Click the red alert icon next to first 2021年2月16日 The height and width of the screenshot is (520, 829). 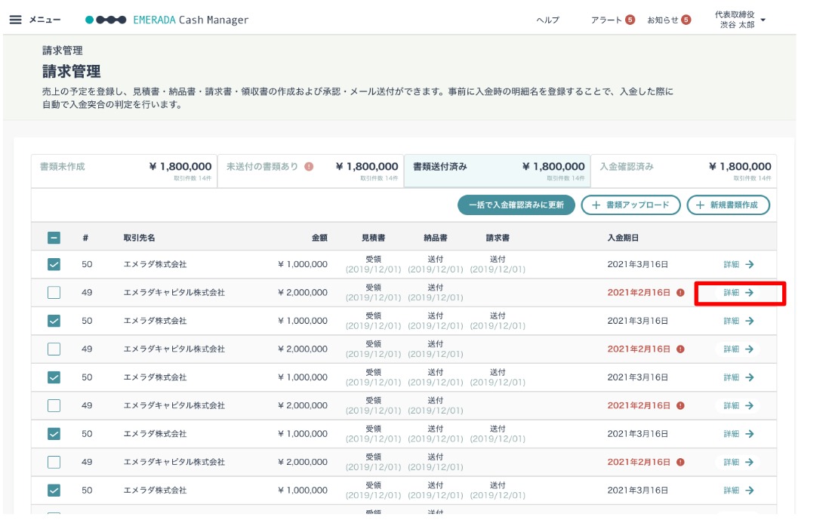coord(680,292)
